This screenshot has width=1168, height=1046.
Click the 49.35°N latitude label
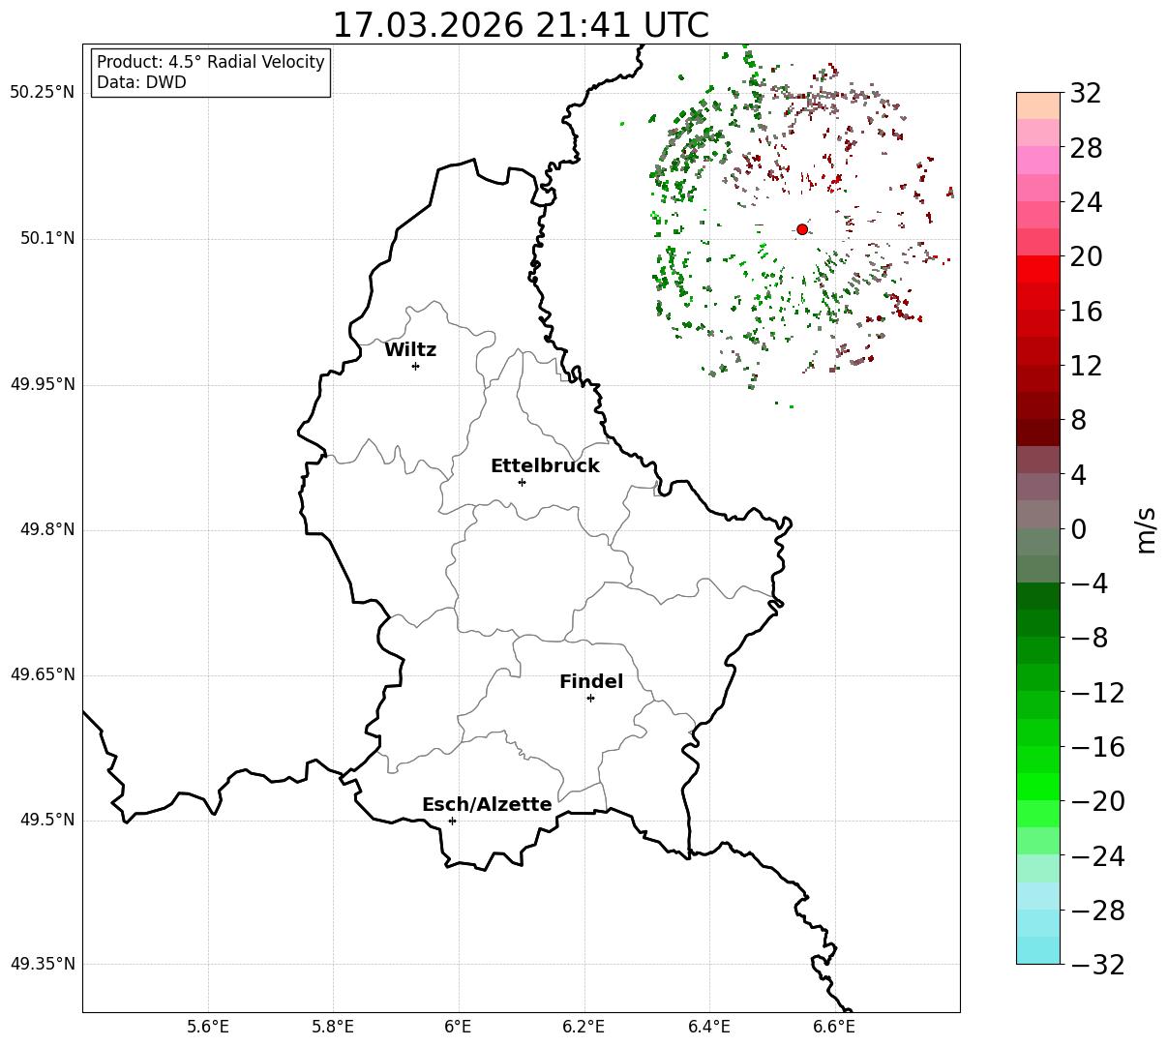43,964
